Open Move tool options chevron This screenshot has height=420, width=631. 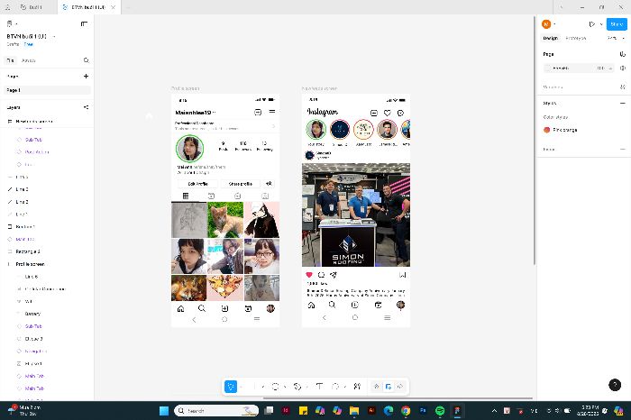click(x=242, y=387)
